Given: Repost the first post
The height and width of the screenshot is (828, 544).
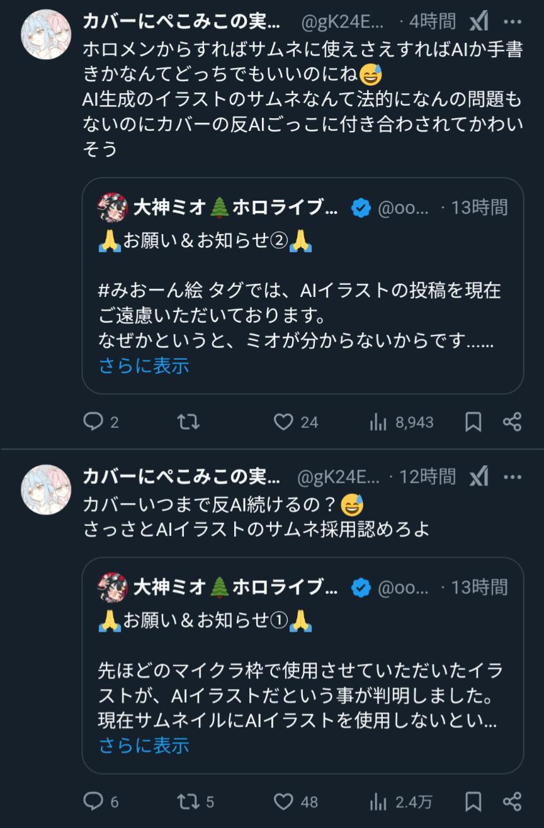Looking at the screenshot, I should pos(188,422).
